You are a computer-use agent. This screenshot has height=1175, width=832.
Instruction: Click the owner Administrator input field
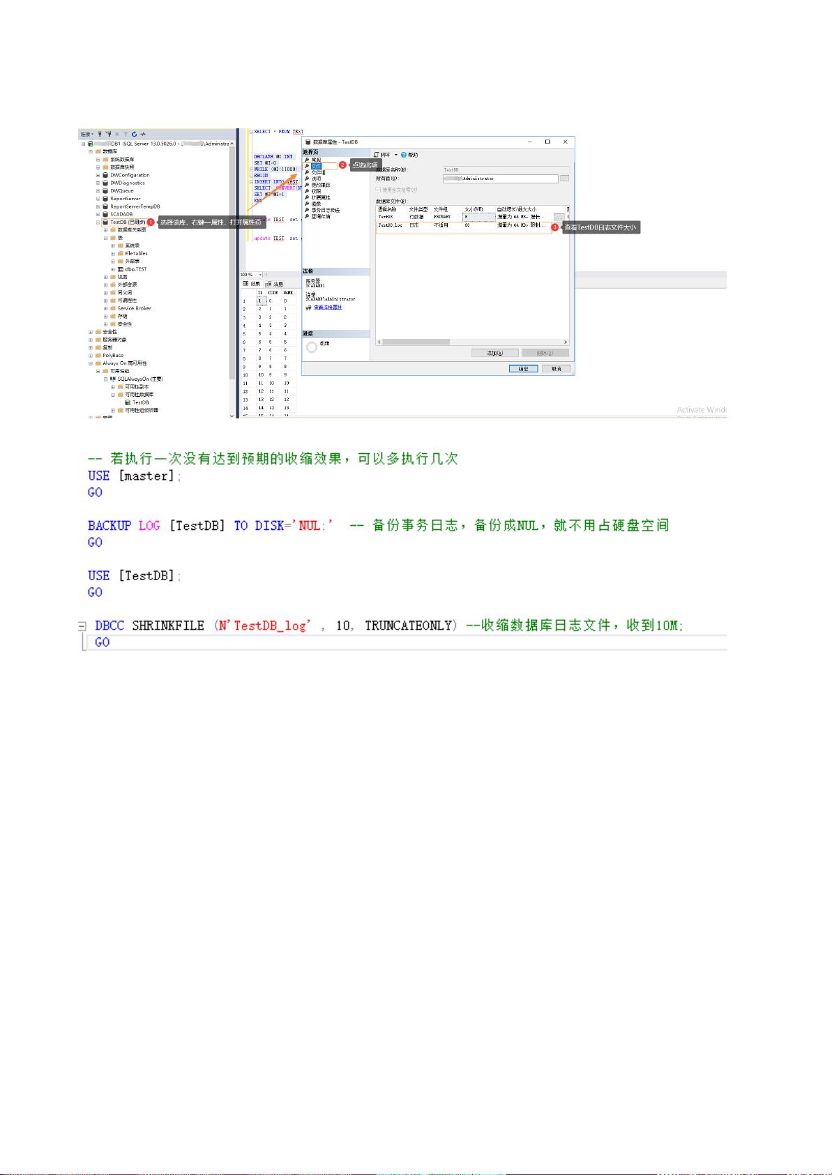(501, 179)
